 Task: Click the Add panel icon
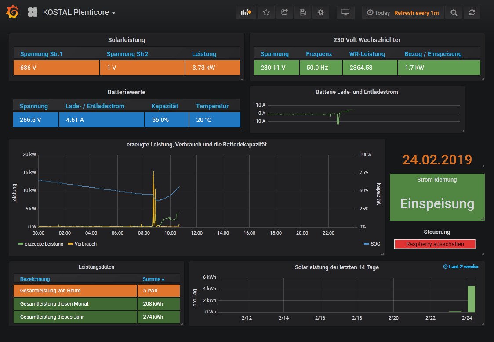(246, 13)
